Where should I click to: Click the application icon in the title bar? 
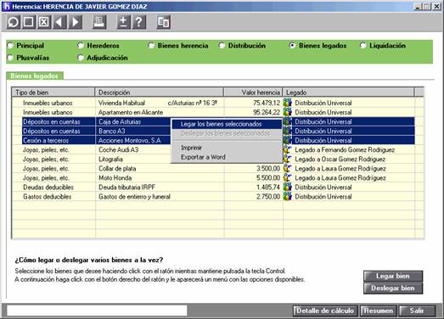pyautogui.click(x=7, y=6)
